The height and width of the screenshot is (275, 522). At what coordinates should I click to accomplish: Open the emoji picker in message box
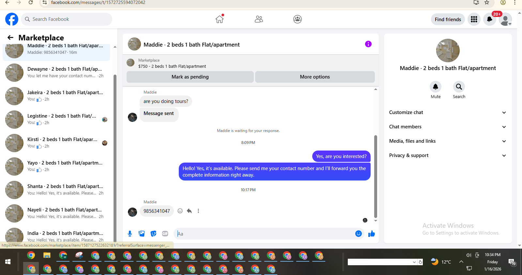pyautogui.click(x=359, y=234)
